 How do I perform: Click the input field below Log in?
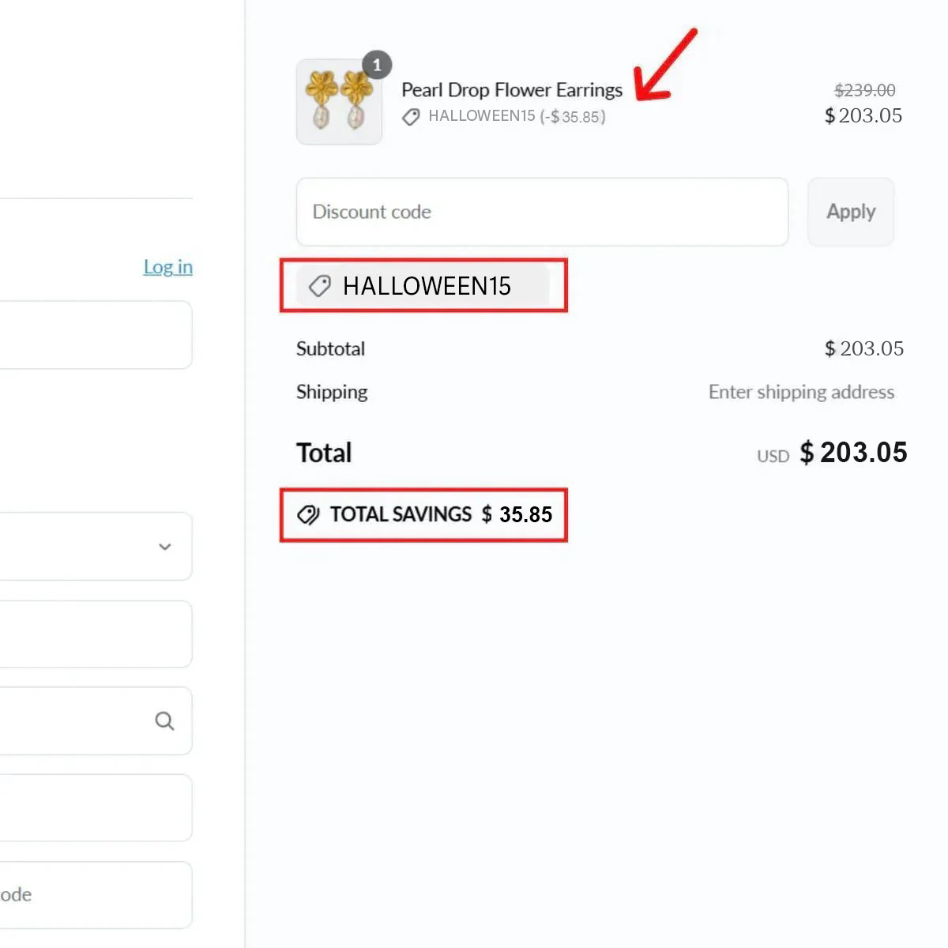[x=95, y=335]
